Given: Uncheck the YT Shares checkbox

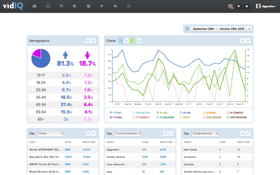Looking at the screenshot, I should click(110, 118).
